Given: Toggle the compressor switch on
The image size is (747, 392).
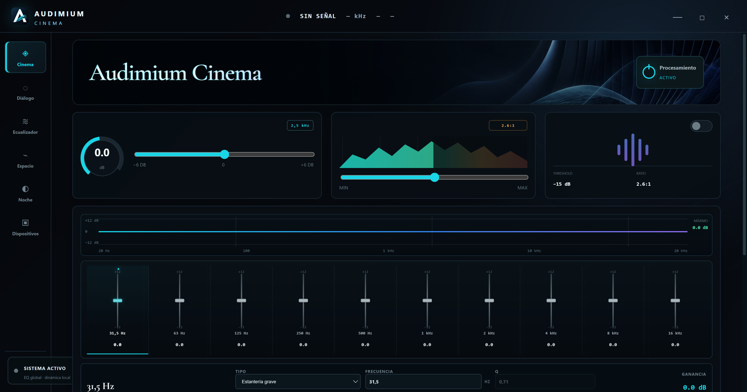Looking at the screenshot, I should (x=701, y=126).
